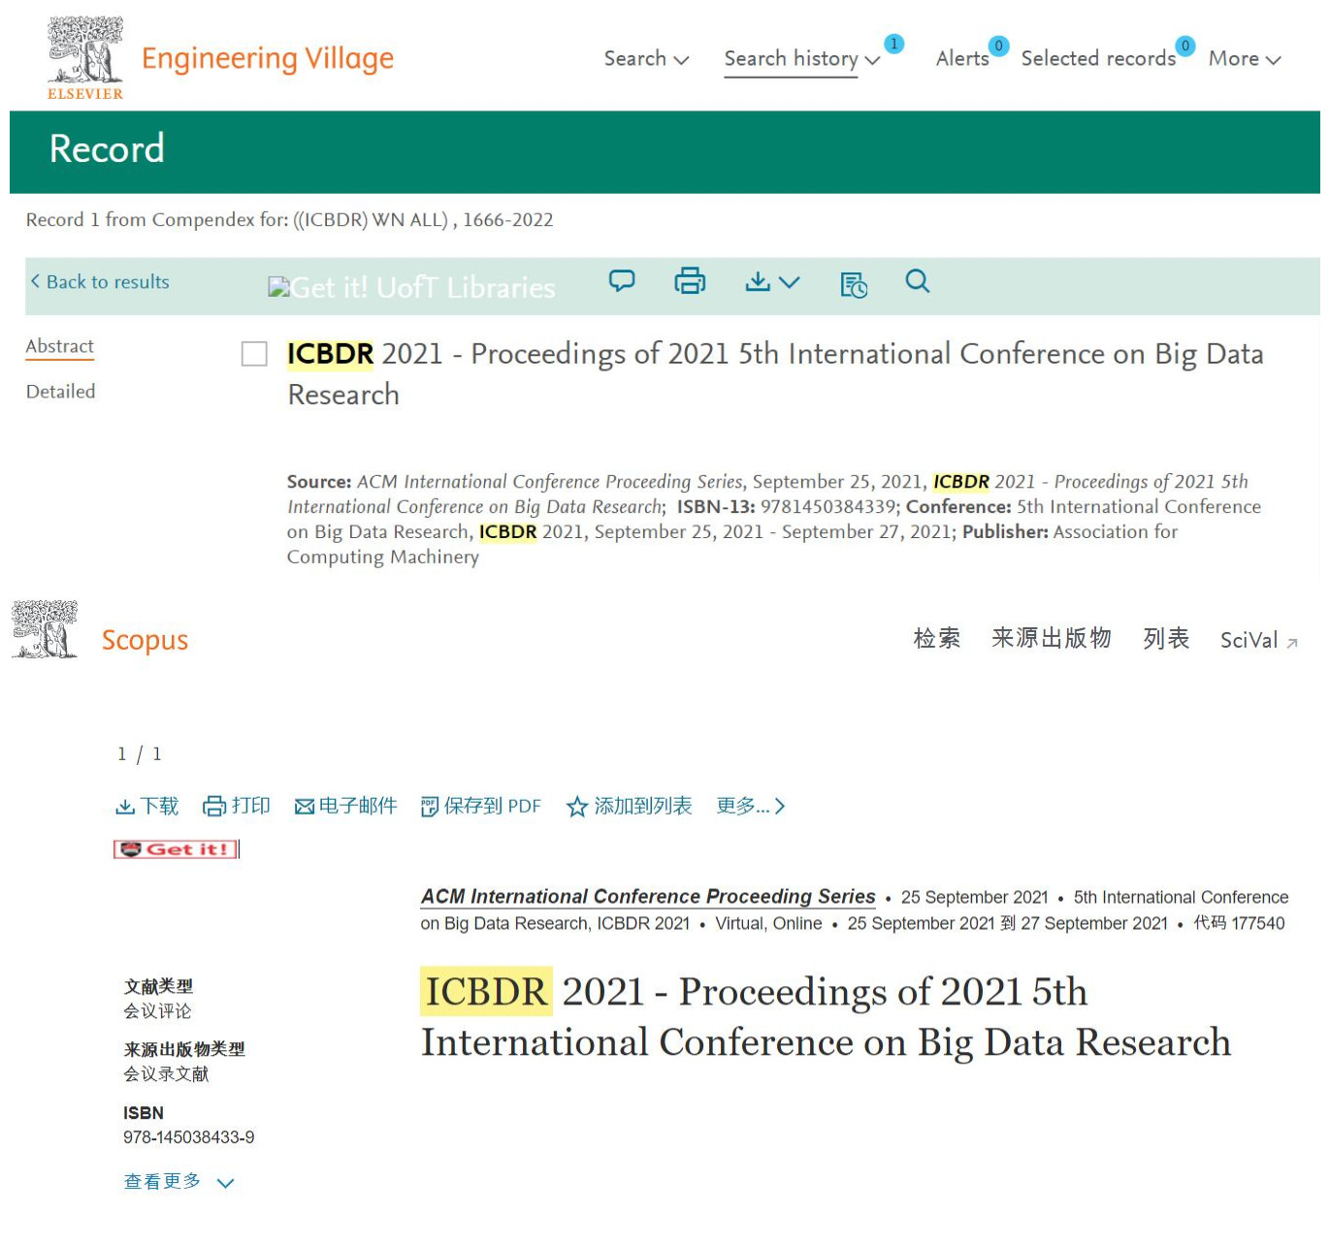Open 列表 in Scopus
This screenshot has width=1330, height=1244.
tap(1166, 638)
